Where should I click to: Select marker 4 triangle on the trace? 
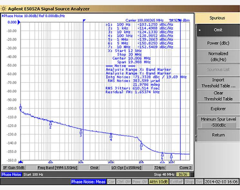pos(111,135)
